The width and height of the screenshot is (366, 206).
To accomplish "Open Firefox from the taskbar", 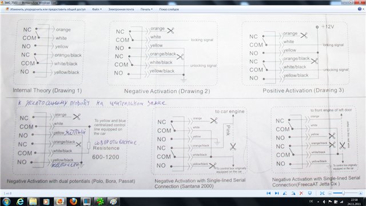I will [73, 201].
